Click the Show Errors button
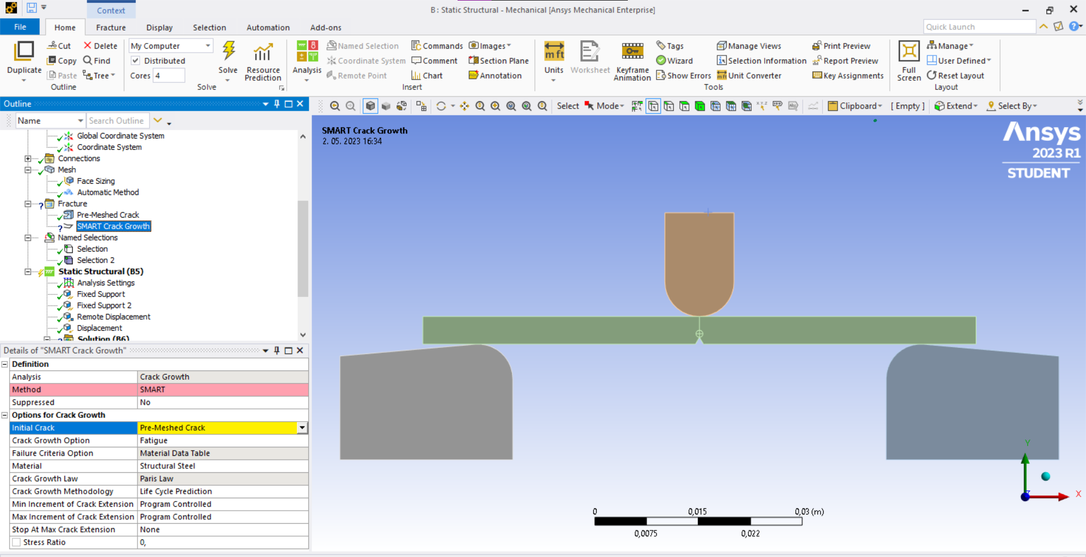This screenshot has width=1086, height=557. tap(683, 75)
